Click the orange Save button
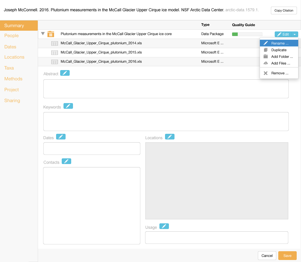Screen dimensions: 301x262 point(287,256)
